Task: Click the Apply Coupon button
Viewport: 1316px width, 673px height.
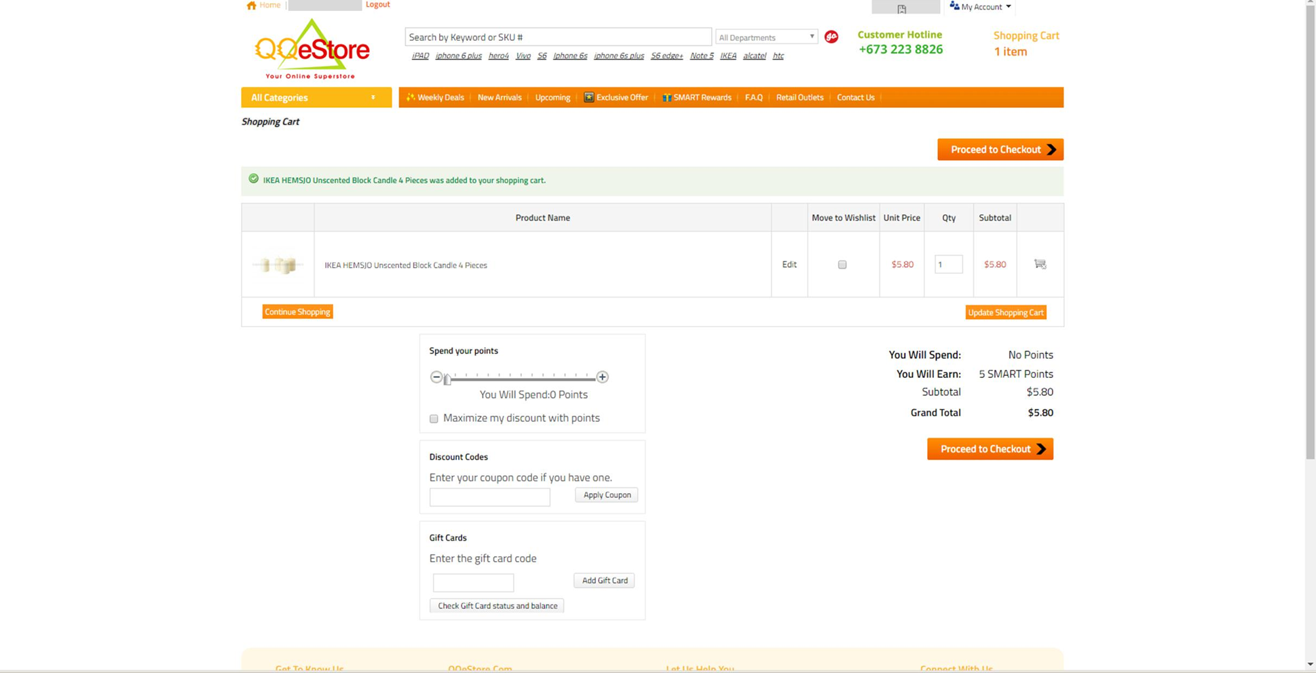Action: pos(607,495)
